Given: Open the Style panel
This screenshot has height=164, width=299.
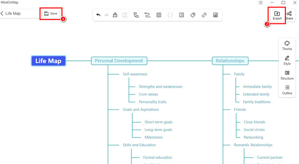Looking at the screenshot, I should pos(287,60).
